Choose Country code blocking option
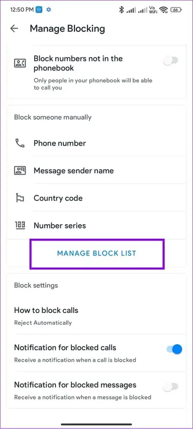Viewport: 193px width, 429px height. coord(96,198)
